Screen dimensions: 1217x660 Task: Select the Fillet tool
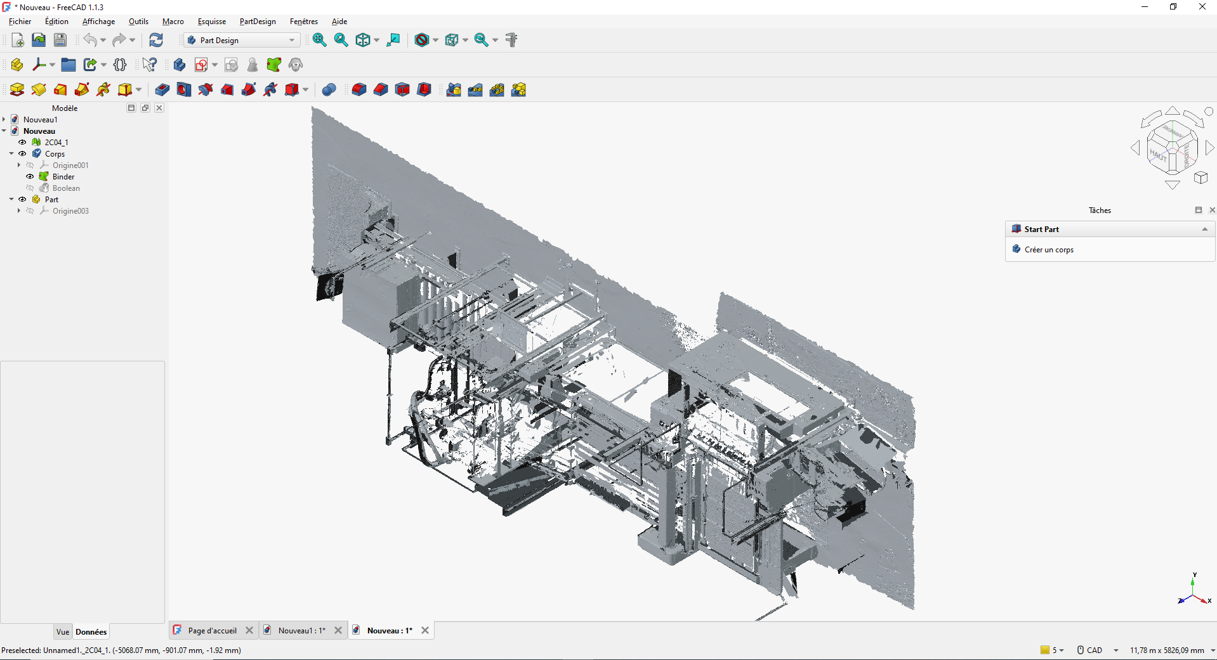(359, 89)
